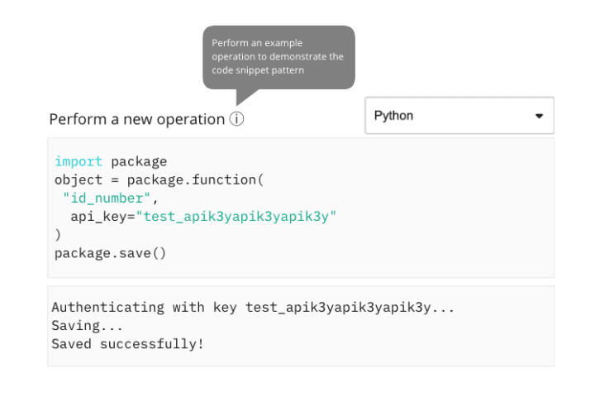Click the "Saved successfully!" output line

tap(127, 343)
